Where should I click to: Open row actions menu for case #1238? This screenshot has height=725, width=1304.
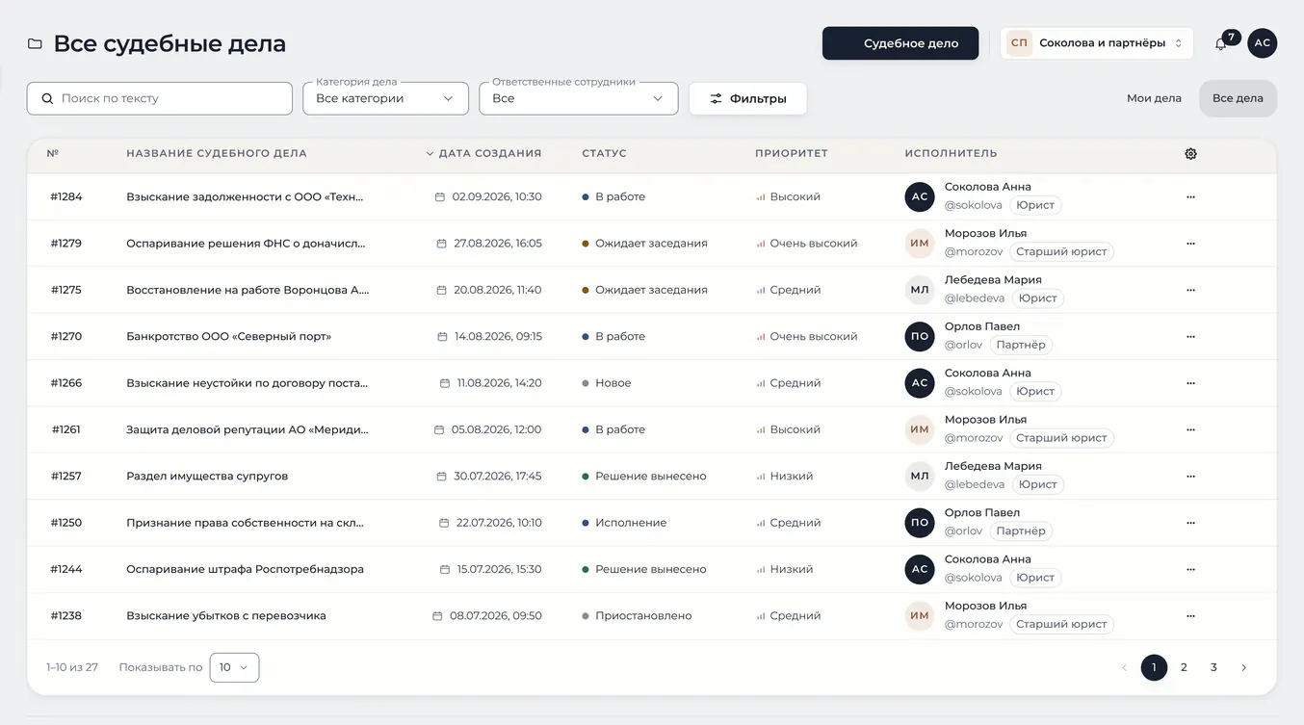click(x=1190, y=616)
